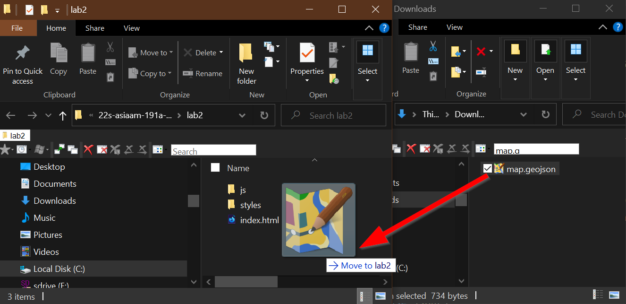This screenshot has height=304, width=626.
Task: Click the up arrow to parent folder
Action: tap(63, 115)
